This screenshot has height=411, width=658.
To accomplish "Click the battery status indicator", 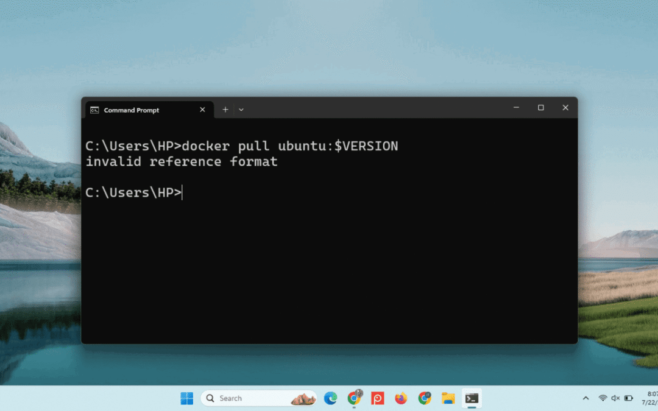I will (629, 398).
